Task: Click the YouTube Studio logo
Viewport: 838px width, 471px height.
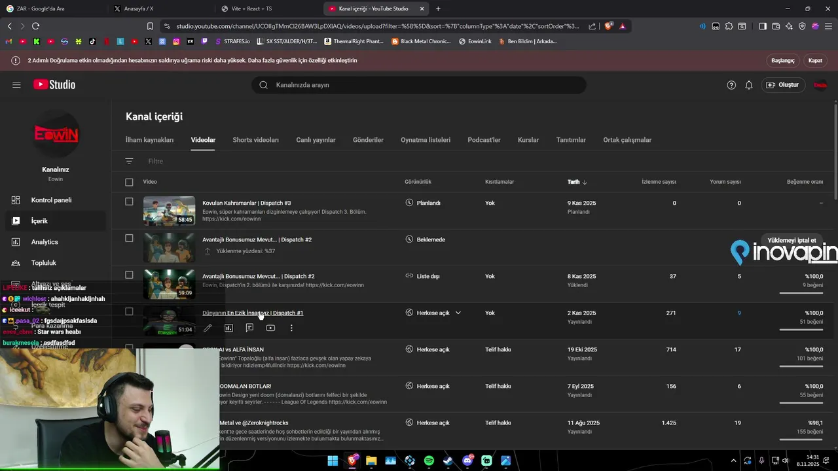Action: tap(54, 84)
